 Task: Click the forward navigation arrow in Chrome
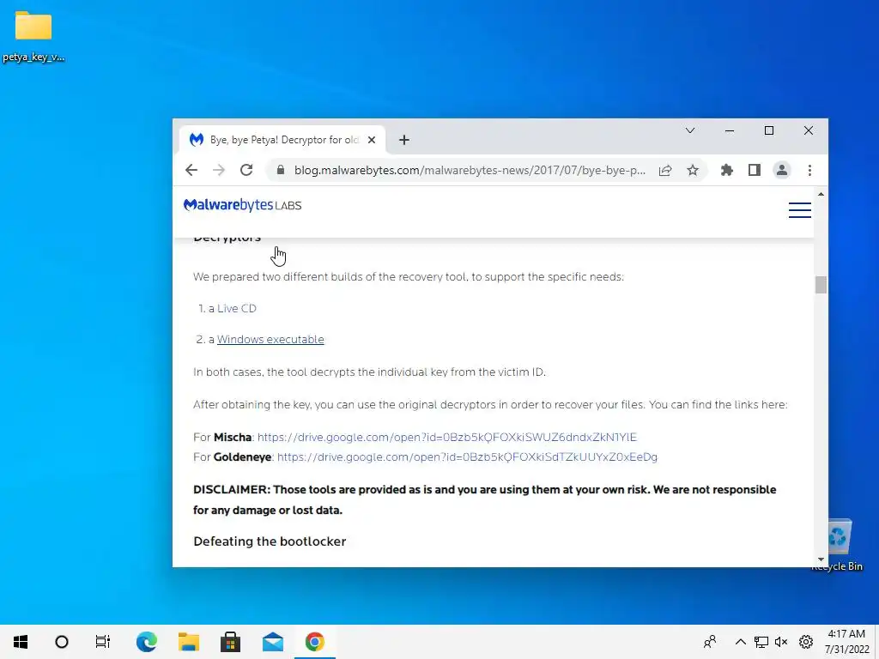pos(219,170)
